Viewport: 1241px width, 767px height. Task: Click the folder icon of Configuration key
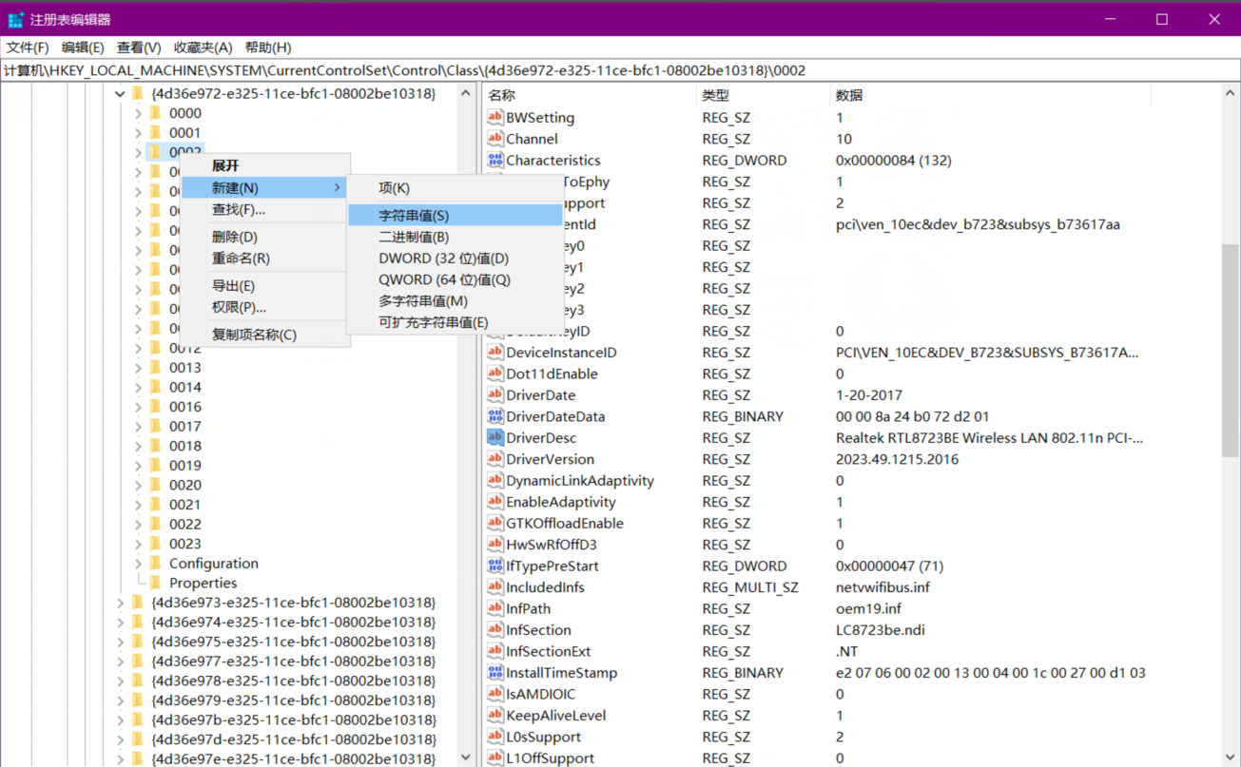pyautogui.click(x=156, y=564)
